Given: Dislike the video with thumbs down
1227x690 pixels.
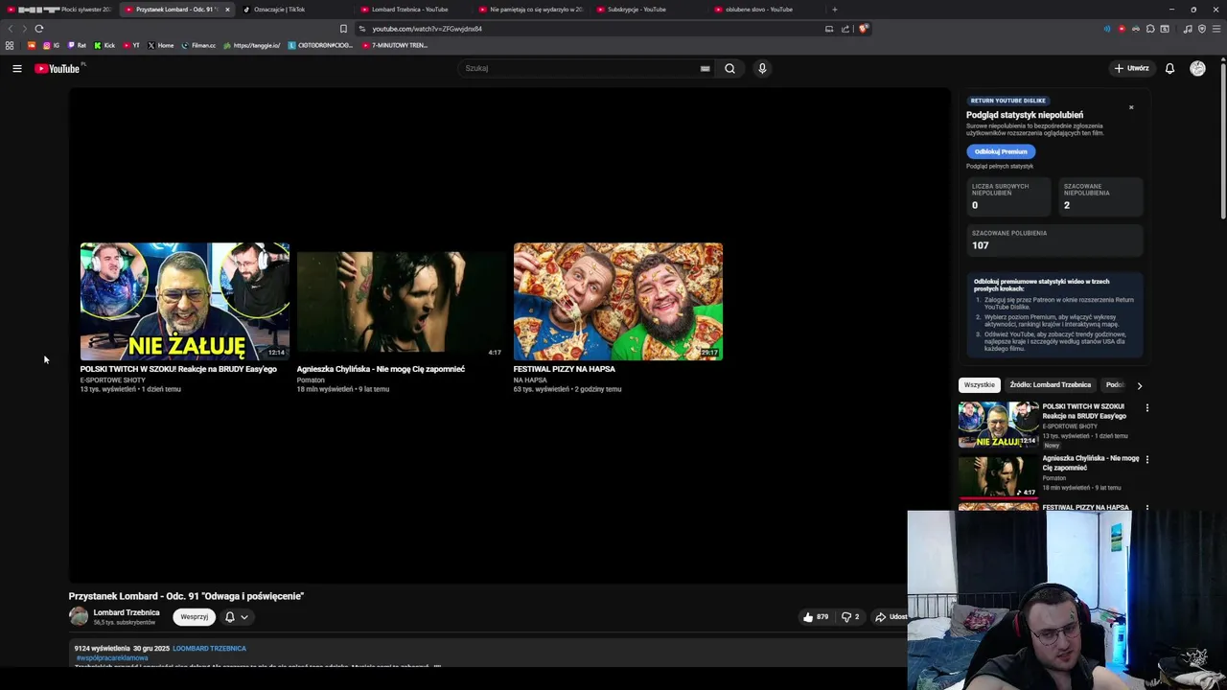Looking at the screenshot, I should click(x=849, y=617).
